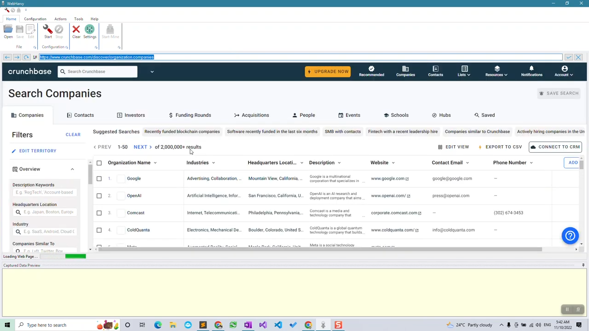Open Crunchbase Notifications bell
Screen dimensions: 589x331
531,71
